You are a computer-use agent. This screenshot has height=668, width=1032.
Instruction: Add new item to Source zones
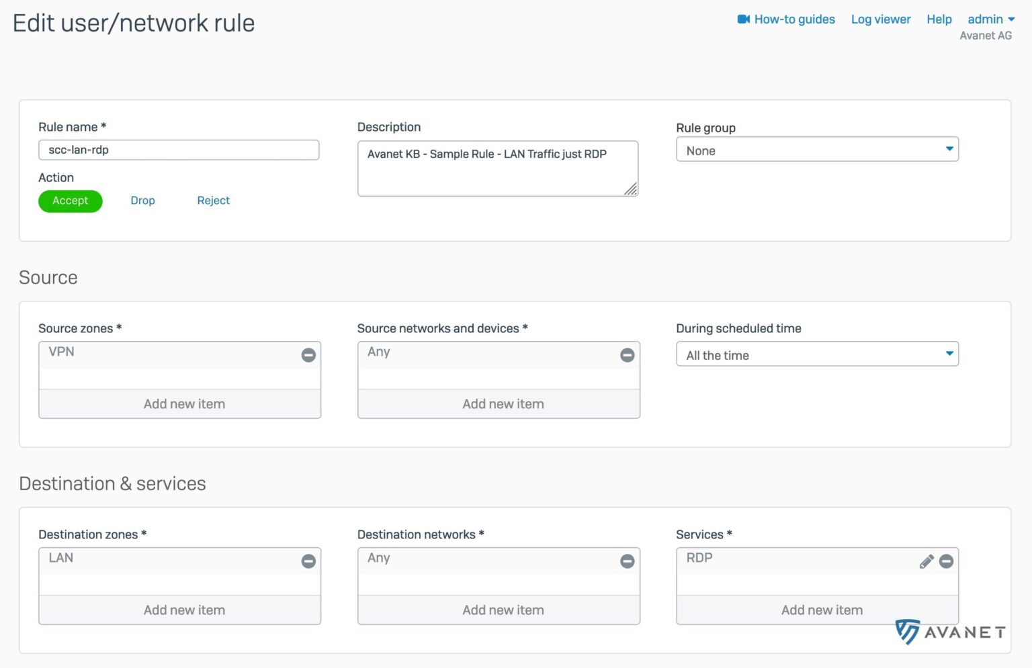coord(179,403)
